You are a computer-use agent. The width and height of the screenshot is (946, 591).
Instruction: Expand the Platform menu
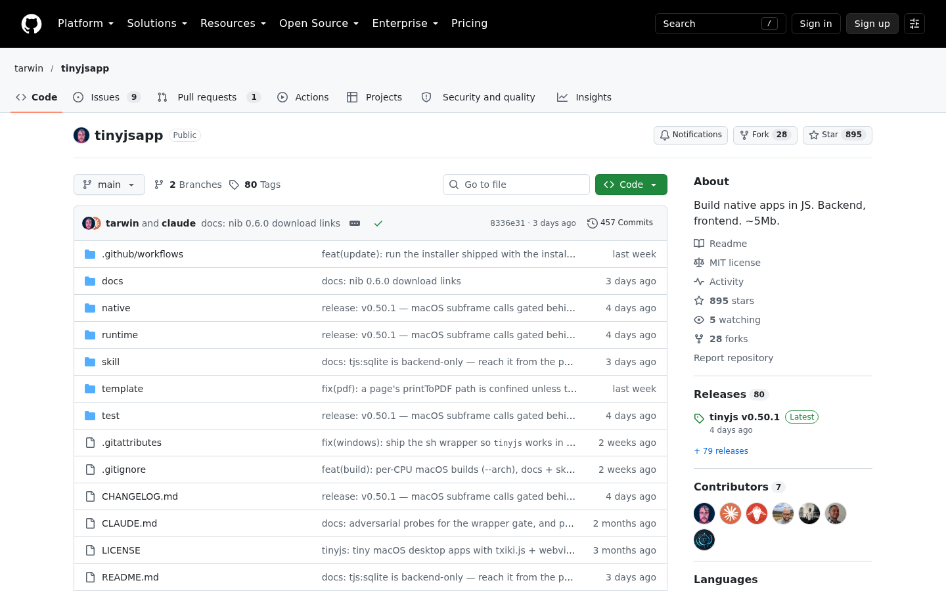pos(85,24)
